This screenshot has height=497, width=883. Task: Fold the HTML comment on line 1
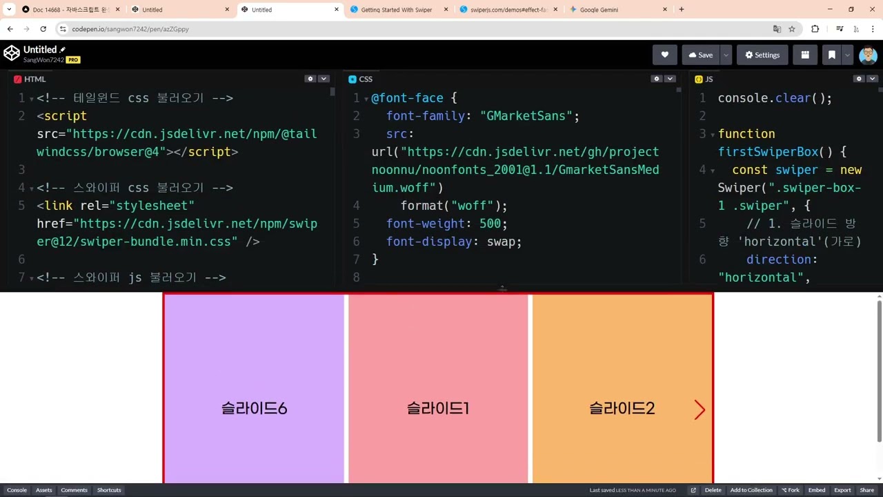coord(31,99)
